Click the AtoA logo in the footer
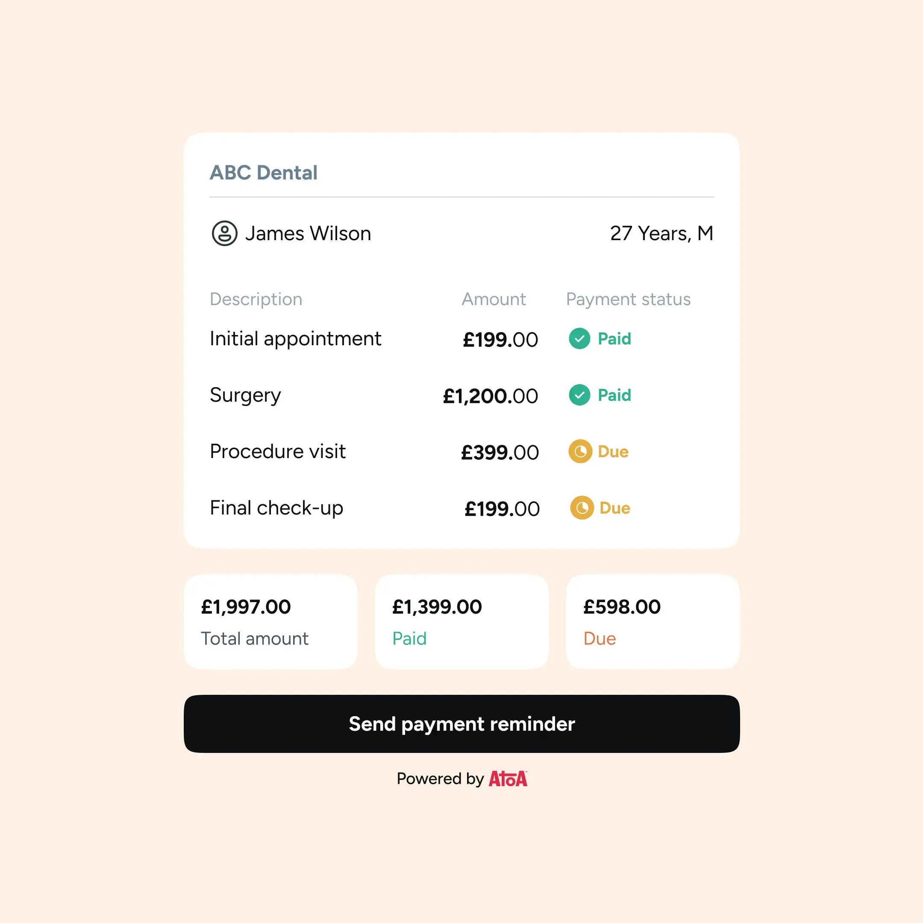 508,779
